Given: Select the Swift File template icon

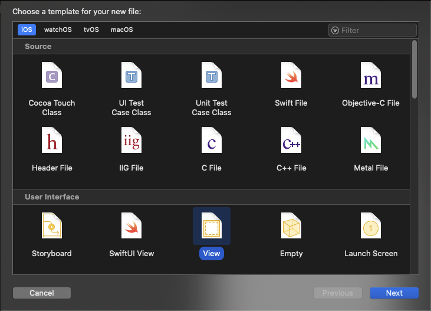Looking at the screenshot, I should click(291, 75).
